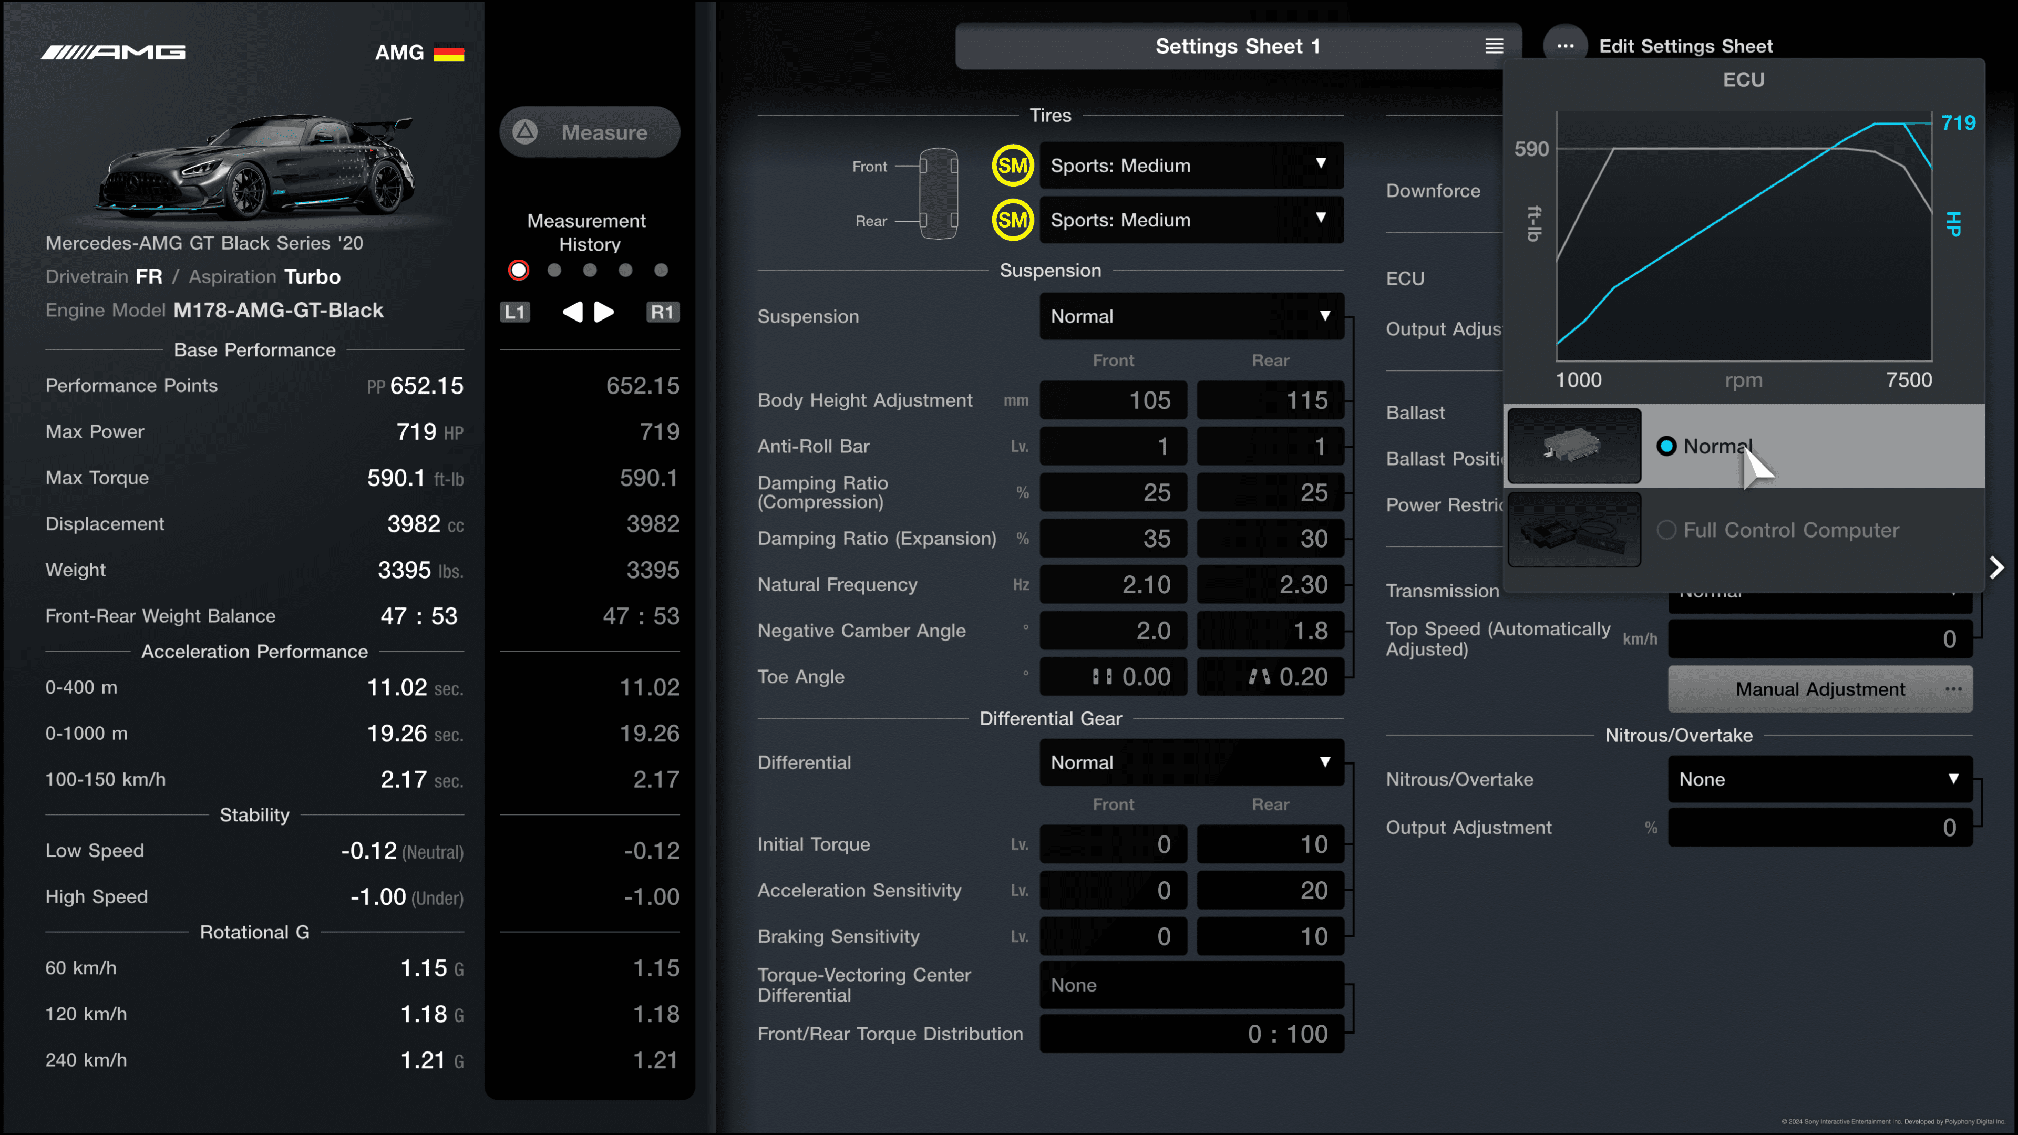
Task: Select the Normal ECU thumbnail image
Action: tap(1574, 446)
